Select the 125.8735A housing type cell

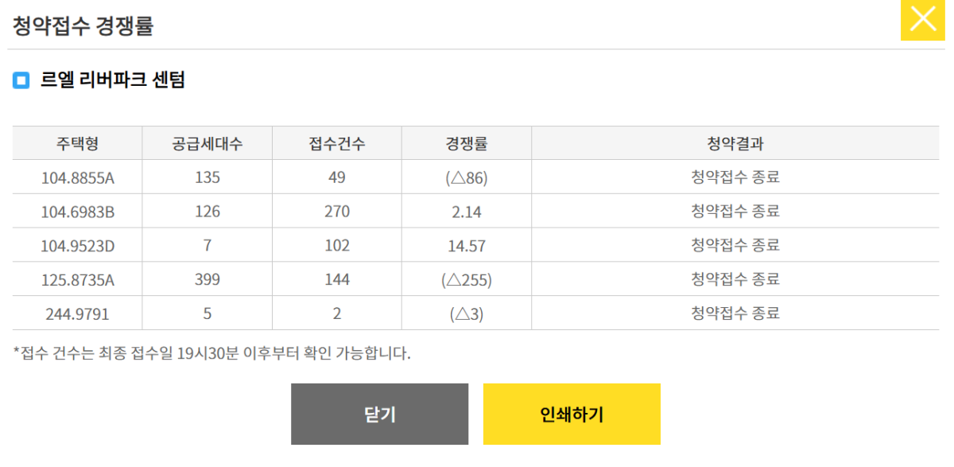77,279
